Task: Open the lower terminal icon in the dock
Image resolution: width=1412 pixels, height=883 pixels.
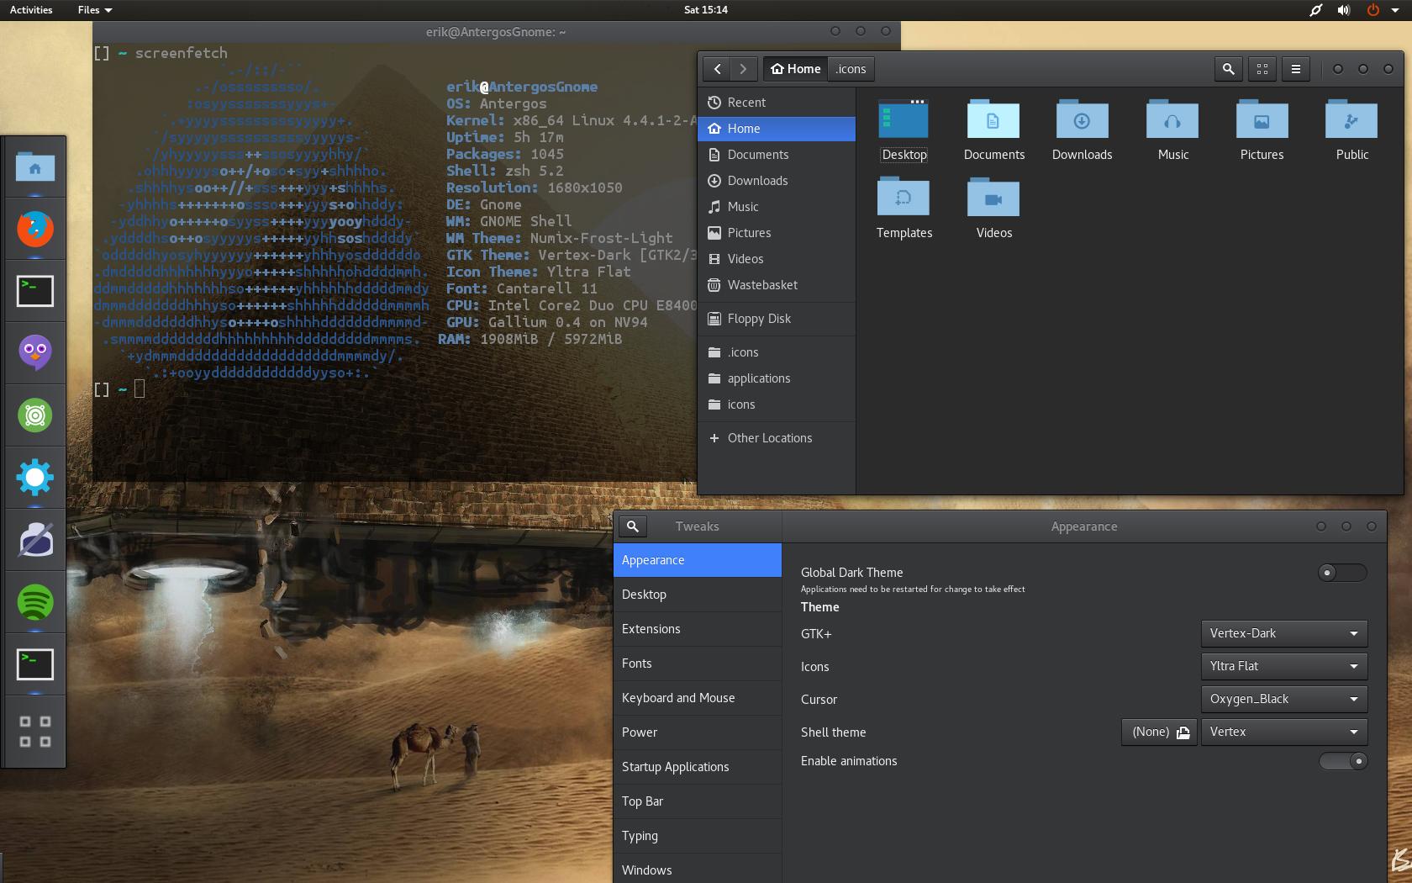Action: pos(35,664)
